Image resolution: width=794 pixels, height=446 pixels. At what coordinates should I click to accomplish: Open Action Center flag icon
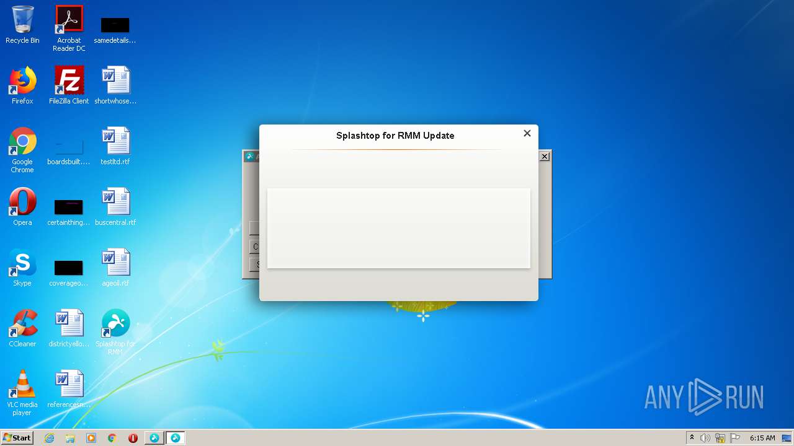click(735, 438)
